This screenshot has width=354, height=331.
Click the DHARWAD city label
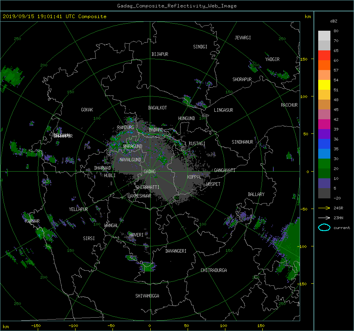(x=103, y=168)
